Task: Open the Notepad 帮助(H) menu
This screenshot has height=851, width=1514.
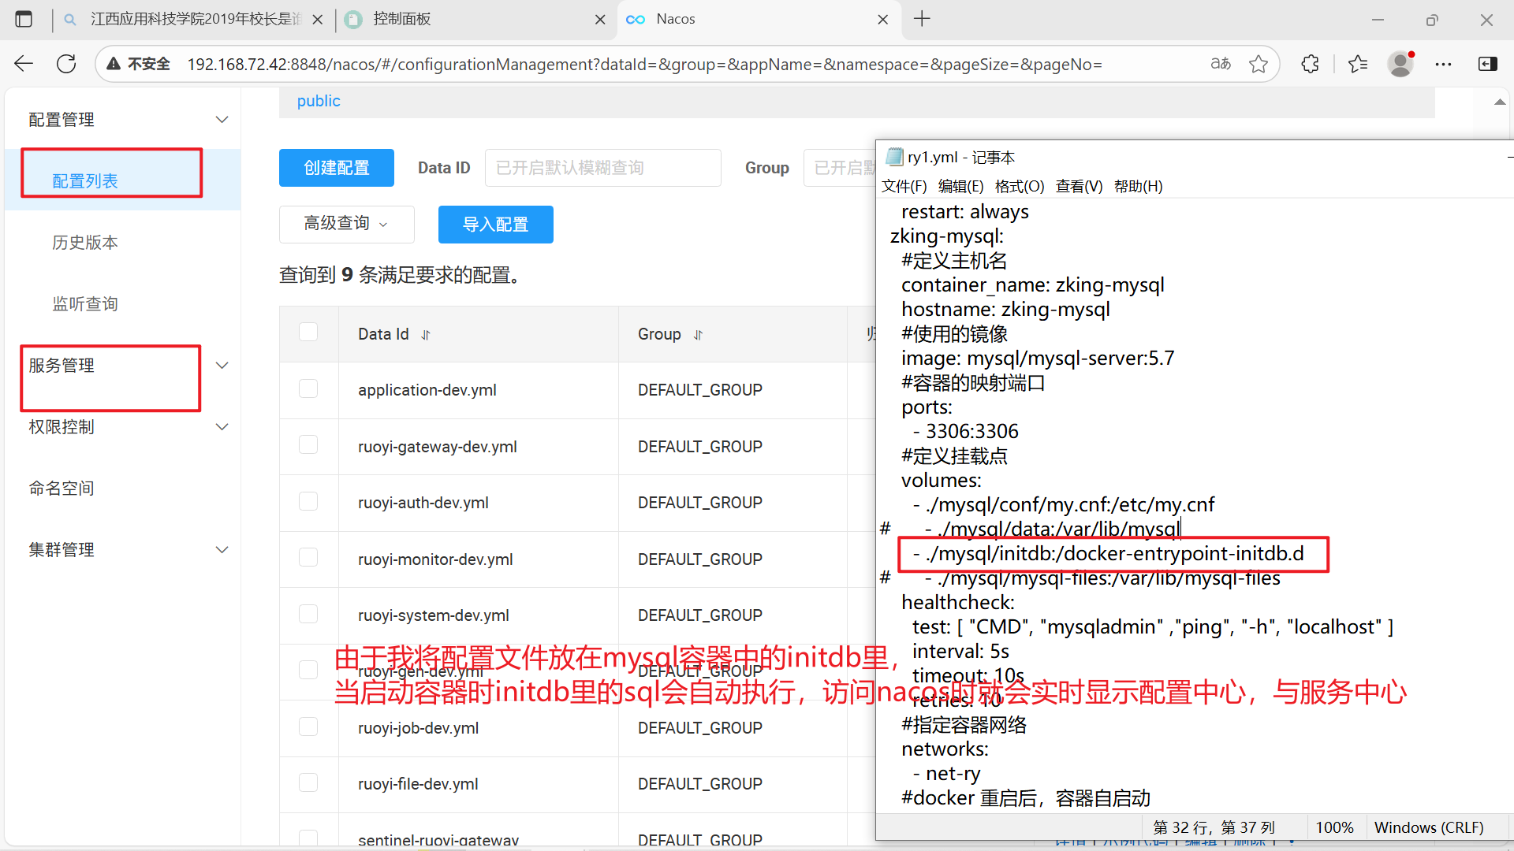Action: click(x=1138, y=186)
